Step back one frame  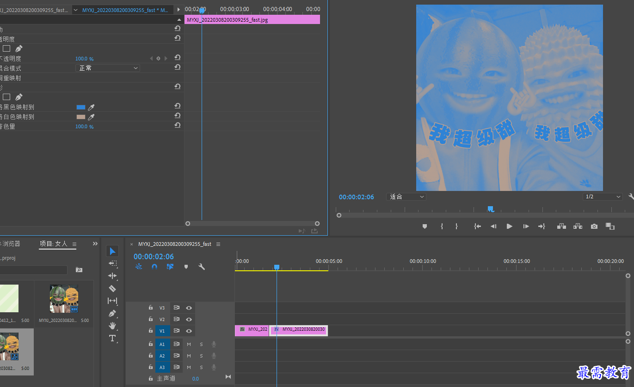click(493, 226)
